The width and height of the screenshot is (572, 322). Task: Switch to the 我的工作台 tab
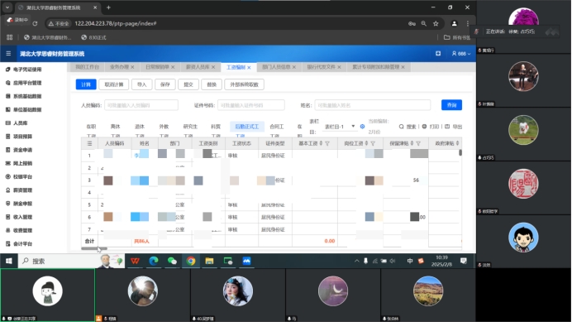pyautogui.click(x=87, y=67)
